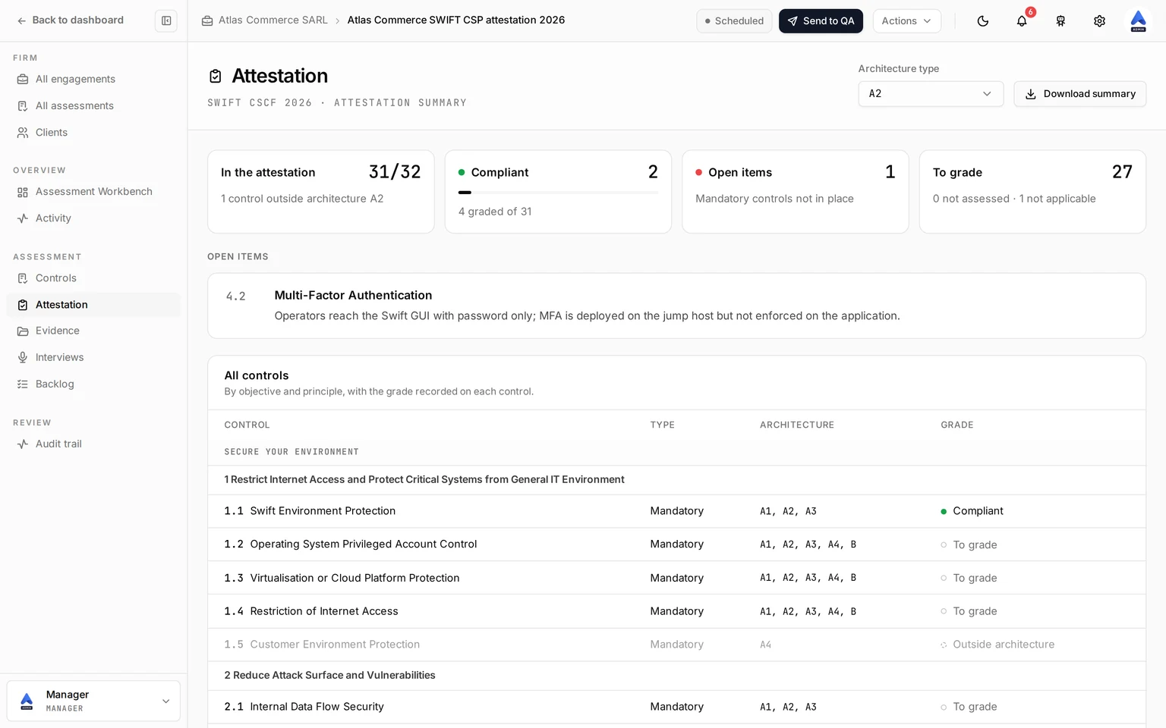
Task: Click the In the attestation 31/32 card
Action: click(320, 191)
